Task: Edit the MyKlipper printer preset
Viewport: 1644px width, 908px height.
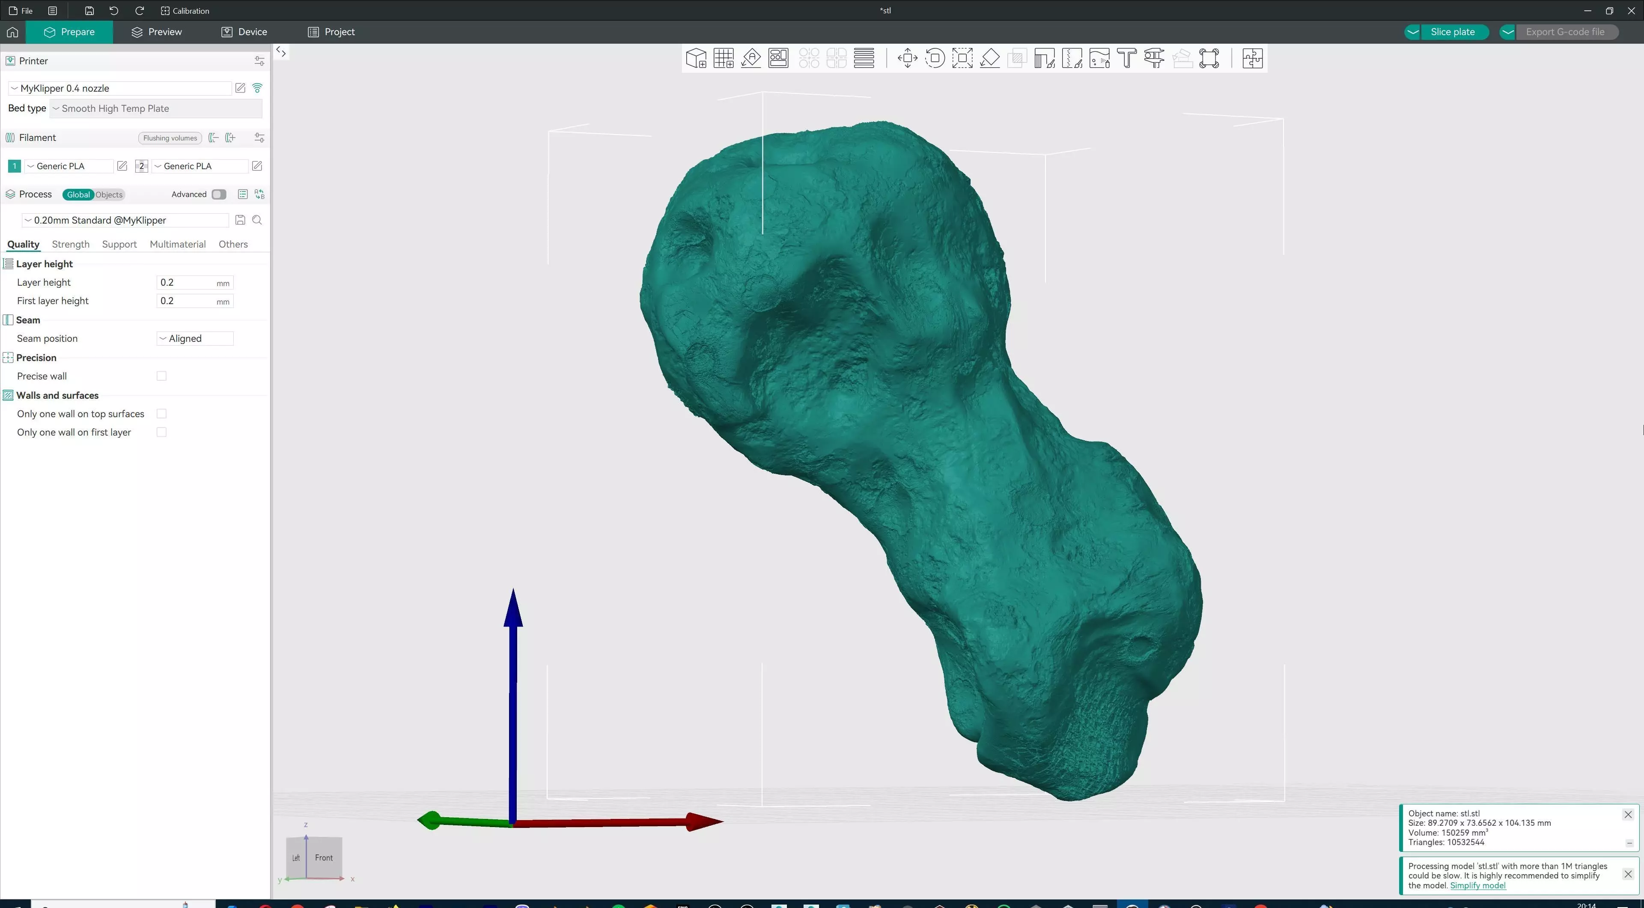Action: point(241,88)
